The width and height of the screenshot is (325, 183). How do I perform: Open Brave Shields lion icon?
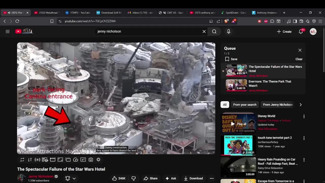[x=226, y=21]
